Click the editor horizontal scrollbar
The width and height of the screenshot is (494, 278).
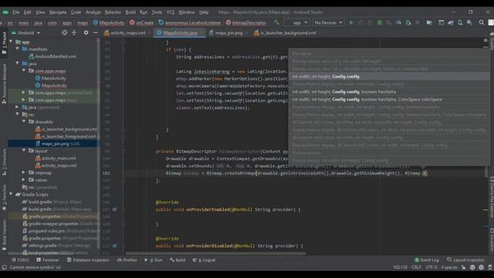(x=215, y=253)
